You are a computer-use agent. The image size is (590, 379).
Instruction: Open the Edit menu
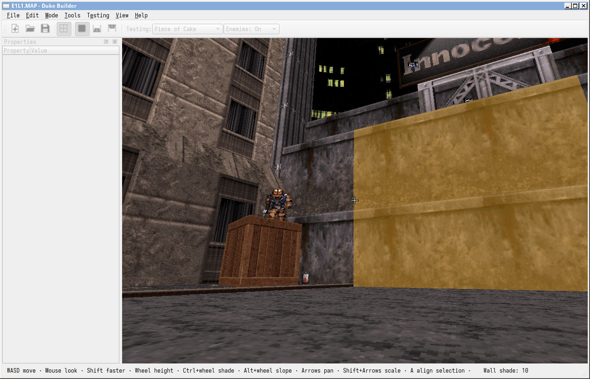click(32, 15)
